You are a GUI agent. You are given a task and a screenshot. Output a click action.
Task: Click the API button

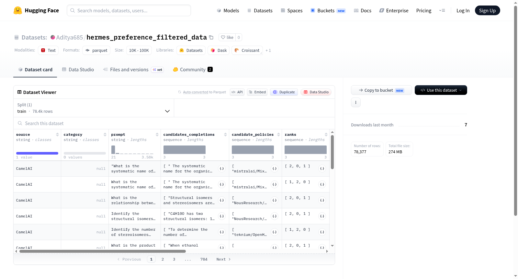click(237, 92)
